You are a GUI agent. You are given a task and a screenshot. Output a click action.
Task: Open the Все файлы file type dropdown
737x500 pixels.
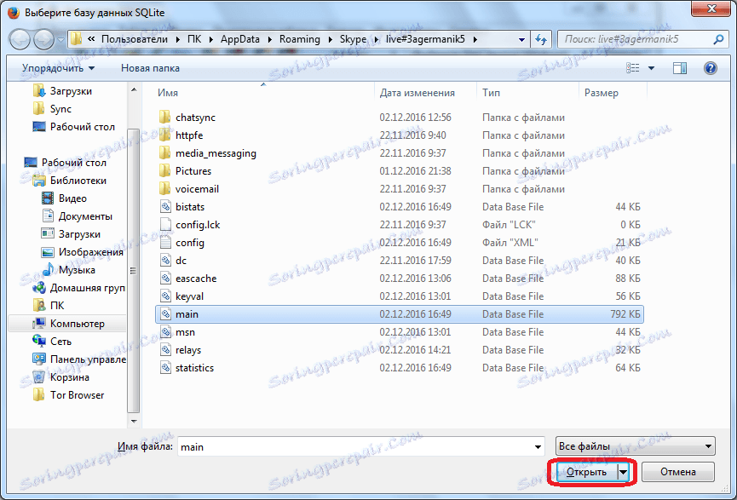click(x=635, y=446)
